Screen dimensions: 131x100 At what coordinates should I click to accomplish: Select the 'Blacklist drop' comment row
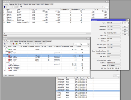[46, 51]
